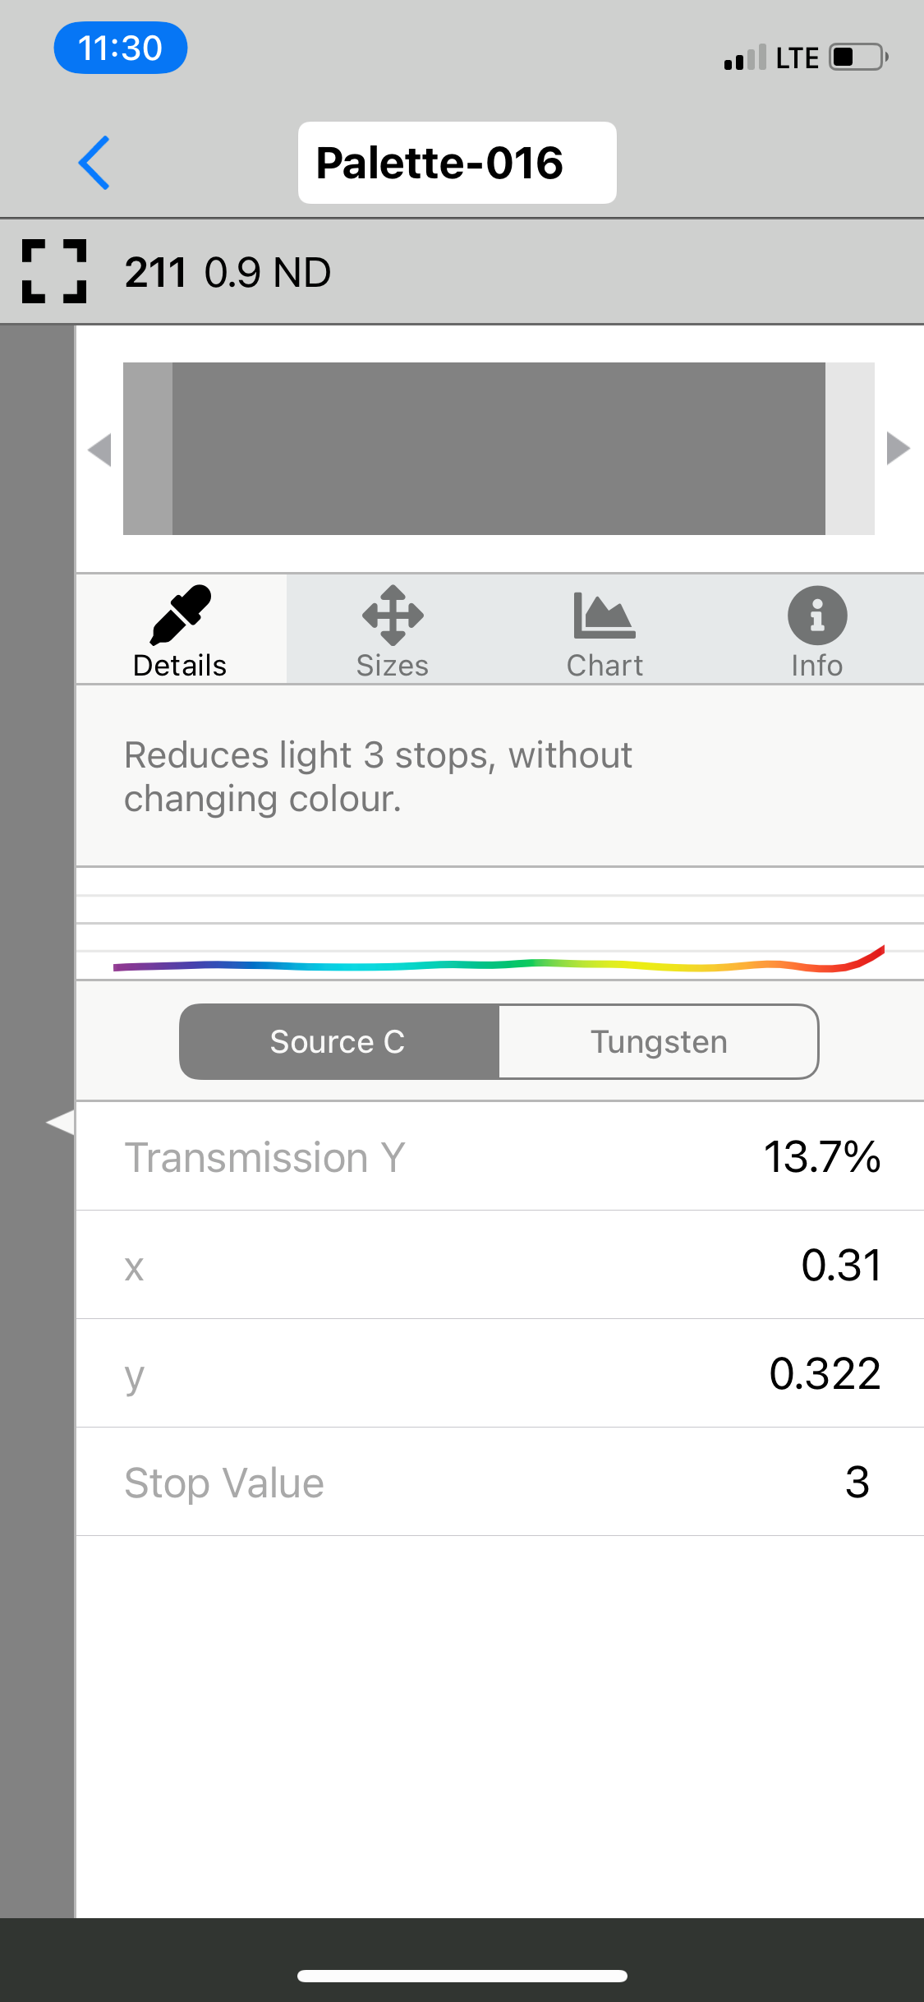The image size is (924, 2002).
Task: Tap the cellular signal bars
Action: coord(745,58)
